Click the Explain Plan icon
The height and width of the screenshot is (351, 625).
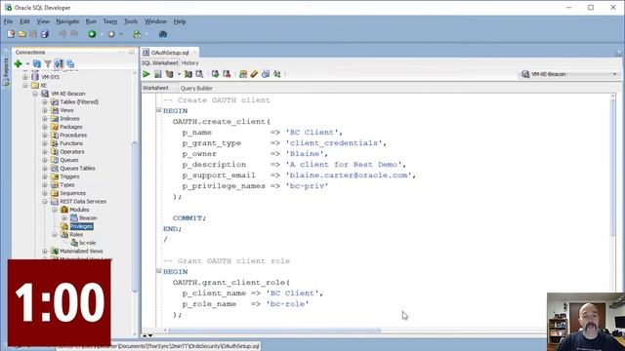[x=169, y=74]
